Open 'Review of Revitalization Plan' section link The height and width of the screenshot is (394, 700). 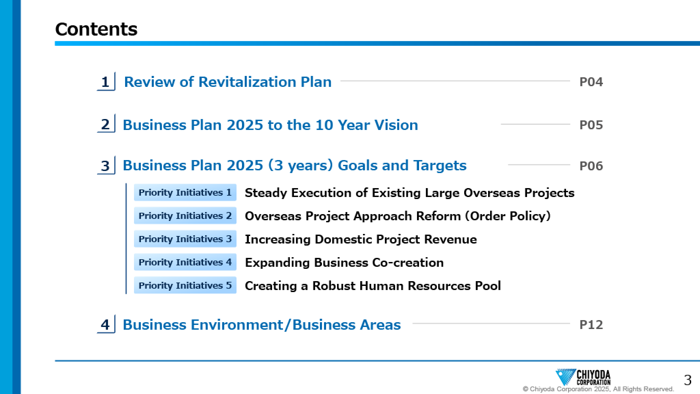(228, 82)
